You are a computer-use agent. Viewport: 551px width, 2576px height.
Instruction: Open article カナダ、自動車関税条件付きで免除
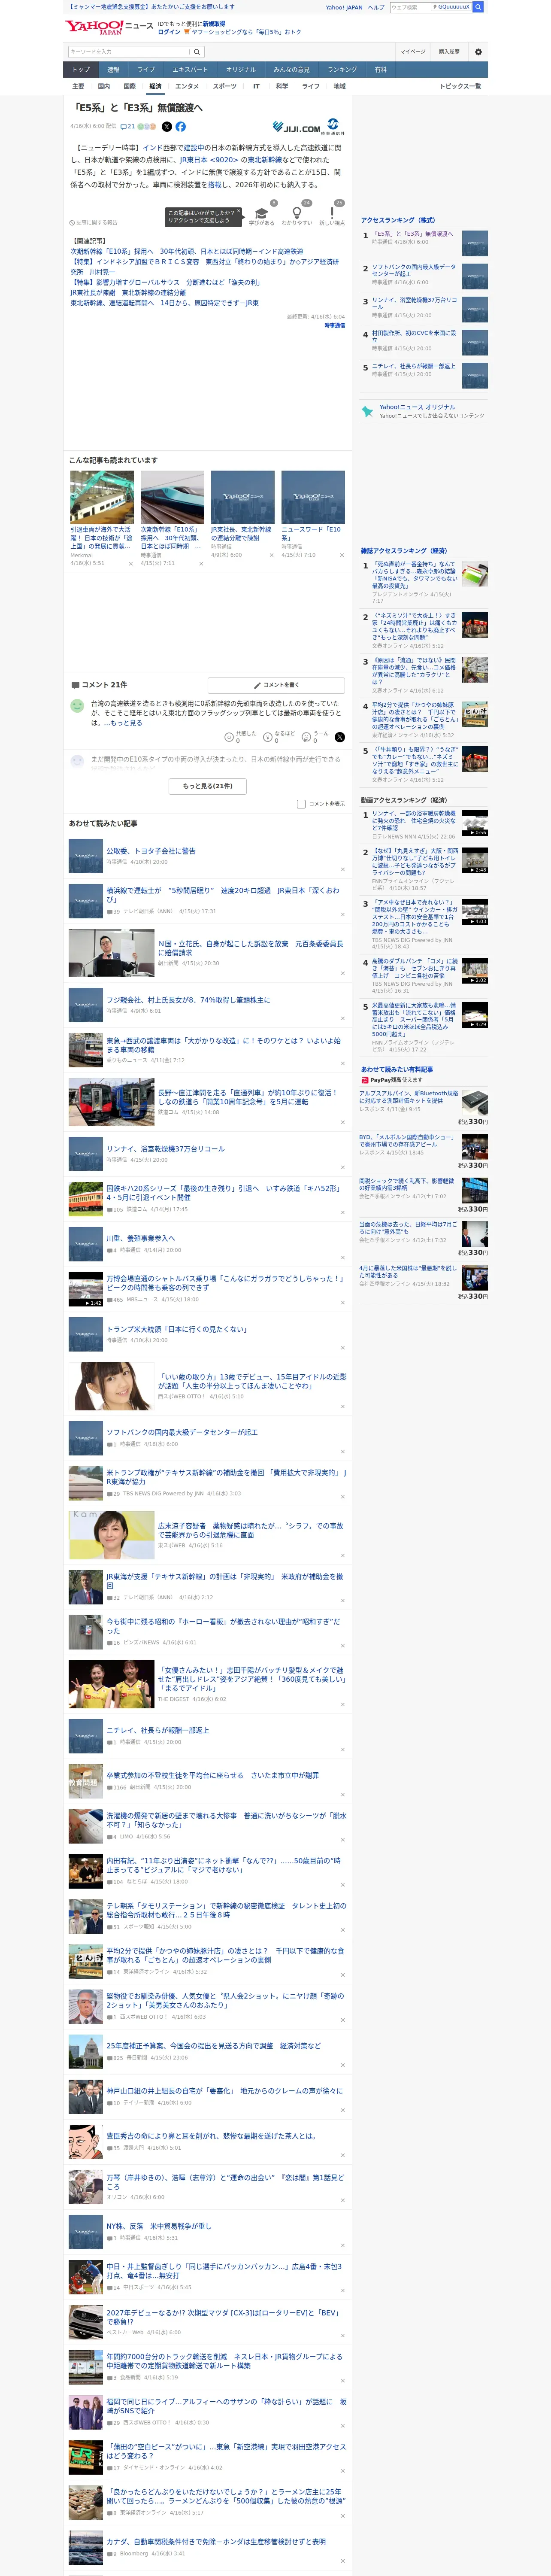(216, 2540)
